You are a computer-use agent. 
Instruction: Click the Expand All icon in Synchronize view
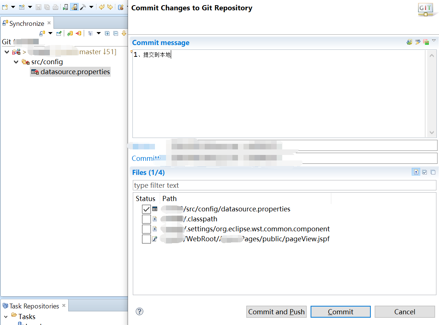point(107,34)
